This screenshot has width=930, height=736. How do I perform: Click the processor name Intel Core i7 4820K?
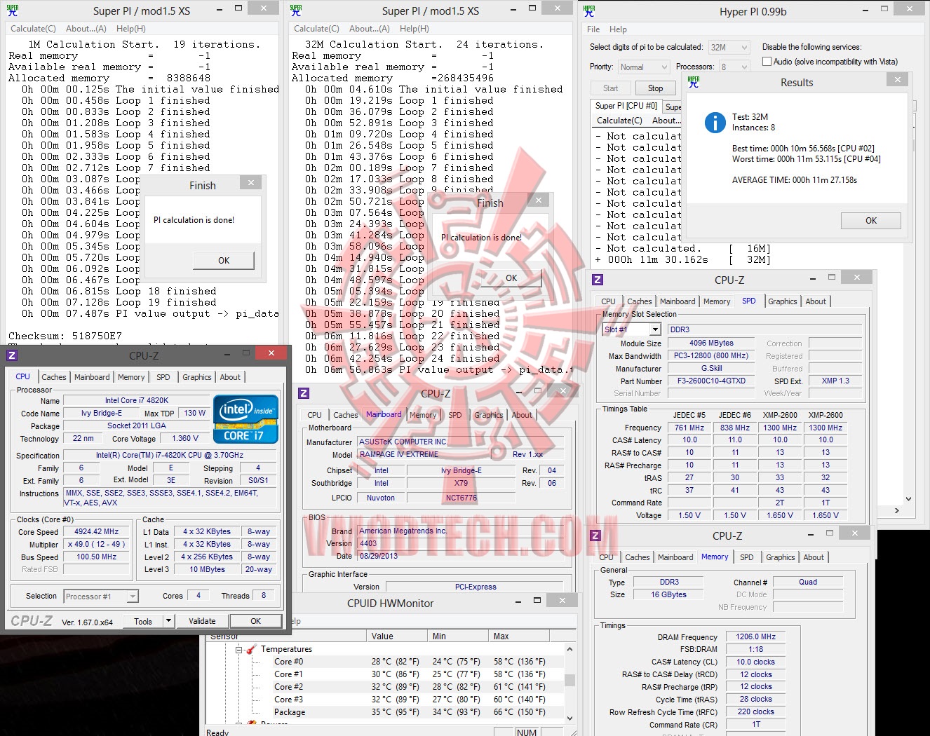pos(137,401)
